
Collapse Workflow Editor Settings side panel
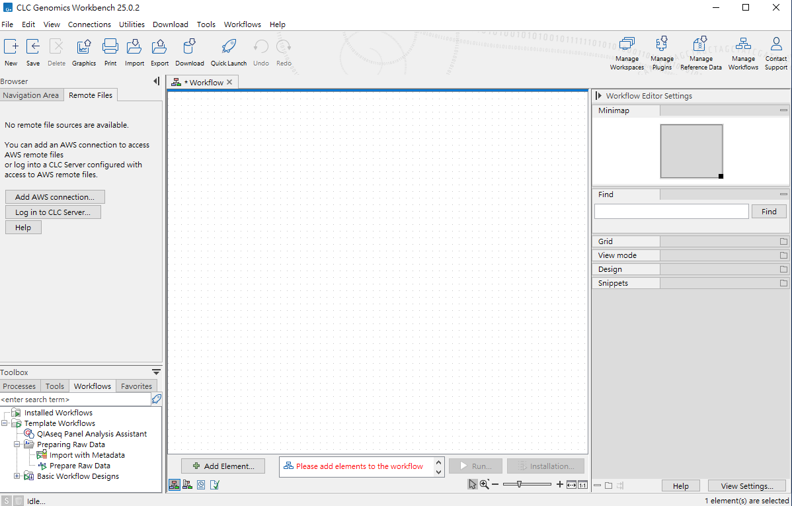pyautogui.click(x=598, y=95)
